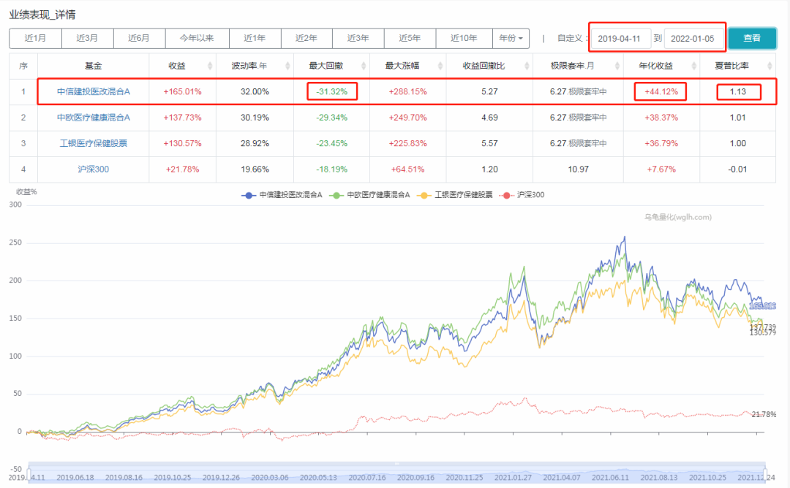
Task: Open 工银医疗保健股票 fund link
Action: (93, 142)
